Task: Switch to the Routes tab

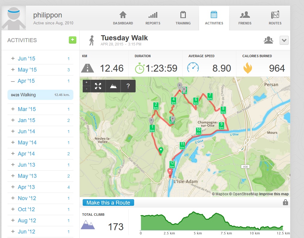Action: (275, 18)
